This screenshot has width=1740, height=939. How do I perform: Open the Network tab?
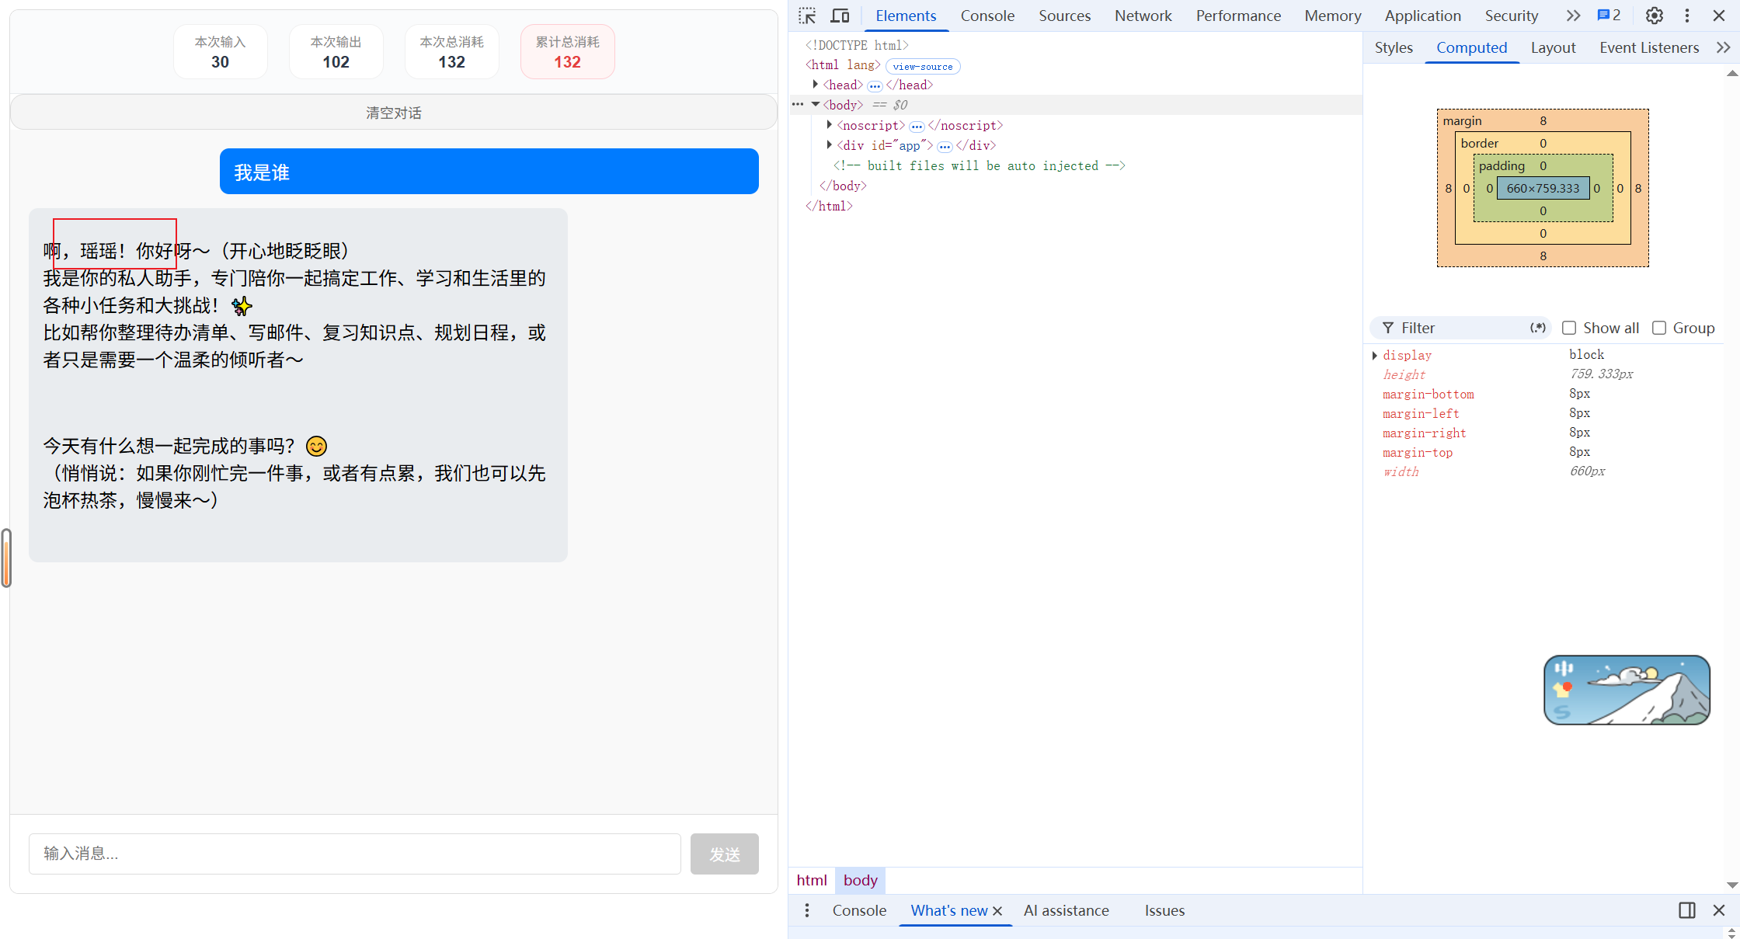tap(1143, 16)
